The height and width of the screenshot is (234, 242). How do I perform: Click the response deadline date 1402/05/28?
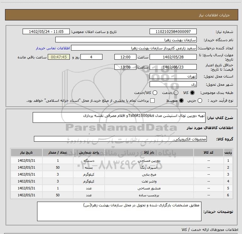[x=173, y=57]
